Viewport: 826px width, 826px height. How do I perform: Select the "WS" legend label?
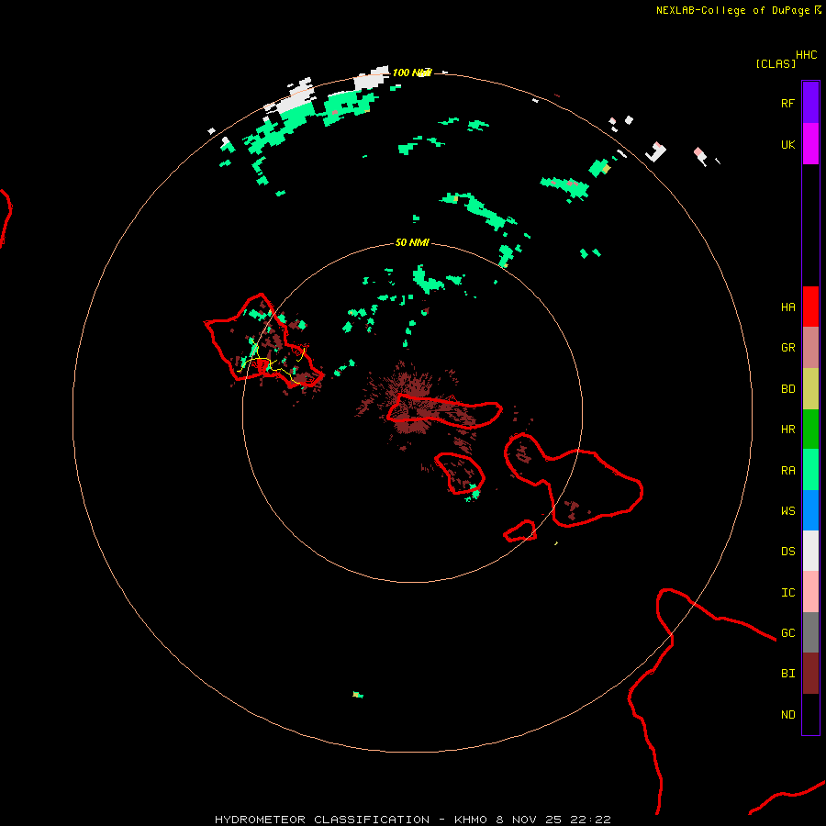point(787,511)
